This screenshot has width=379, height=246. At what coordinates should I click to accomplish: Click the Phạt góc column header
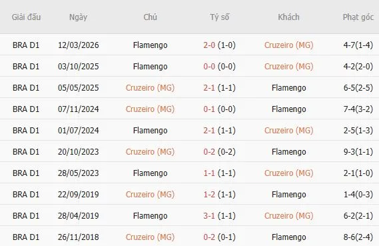point(358,17)
